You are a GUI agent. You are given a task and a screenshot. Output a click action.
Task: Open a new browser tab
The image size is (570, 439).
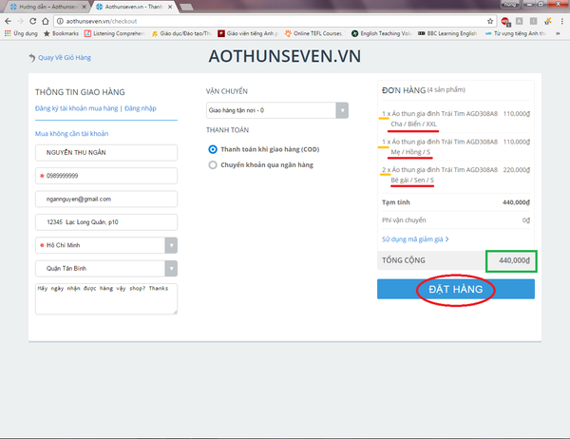(186, 7)
